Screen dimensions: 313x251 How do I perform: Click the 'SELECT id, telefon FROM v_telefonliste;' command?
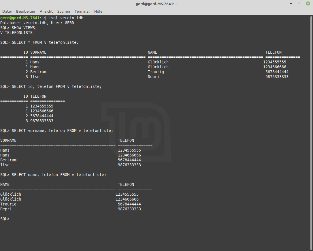pos(57,86)
